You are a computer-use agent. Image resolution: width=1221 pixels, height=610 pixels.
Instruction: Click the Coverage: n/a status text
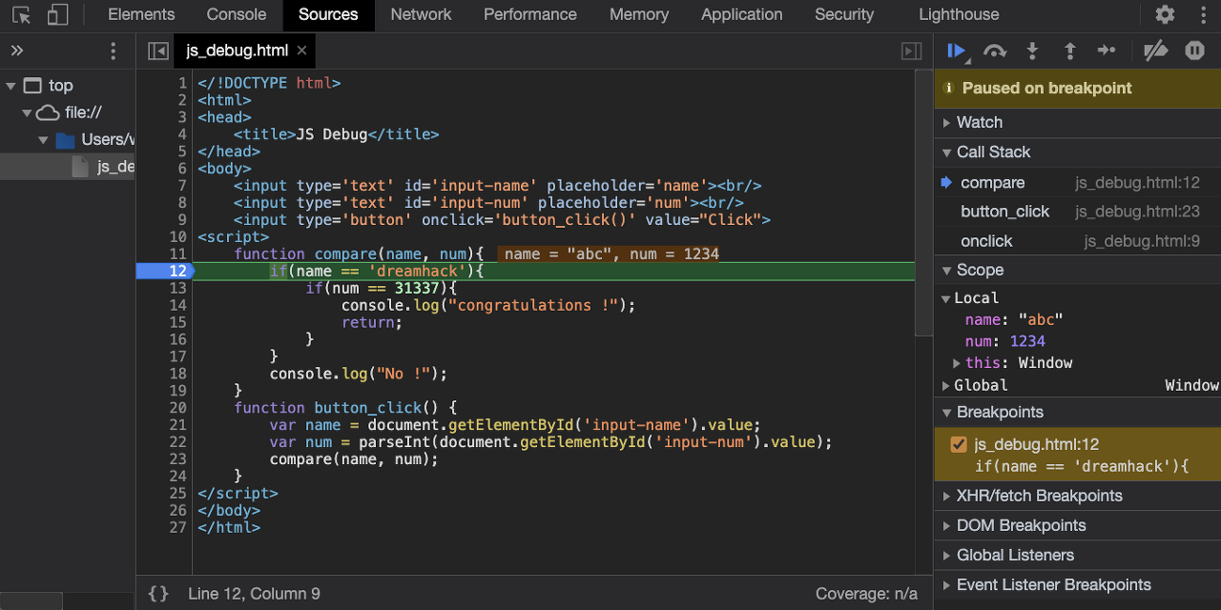tap(866, 594)
